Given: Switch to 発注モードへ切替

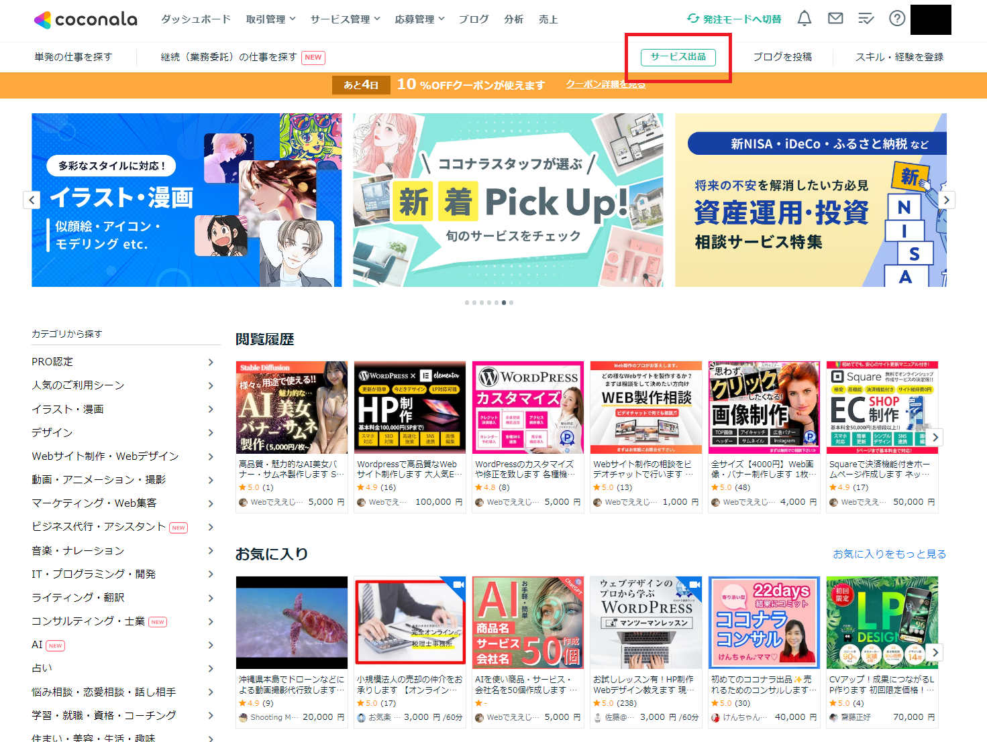Looking at the screenshot, I should point(742,19).
